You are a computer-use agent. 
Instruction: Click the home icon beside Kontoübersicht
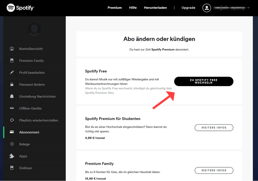[12, 49]
